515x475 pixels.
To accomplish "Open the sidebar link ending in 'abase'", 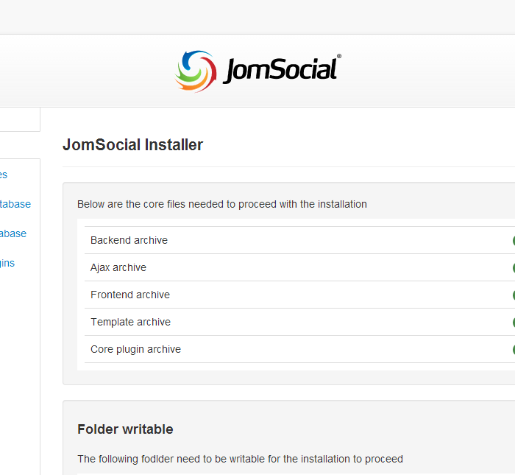I will pyautogui.click(x=13, y=233).
